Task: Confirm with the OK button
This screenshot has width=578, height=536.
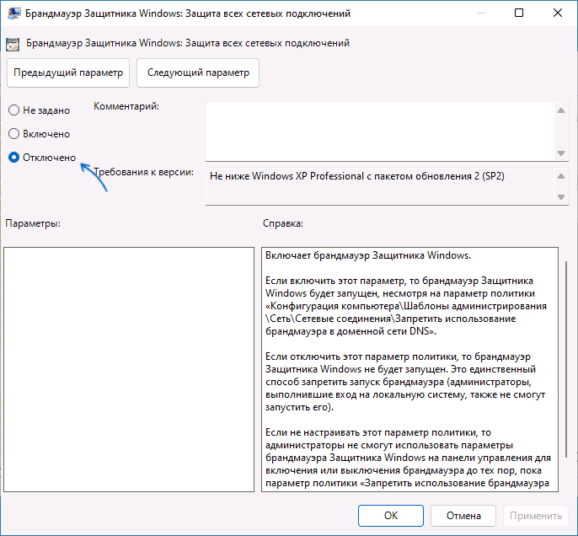Action: 391,516
